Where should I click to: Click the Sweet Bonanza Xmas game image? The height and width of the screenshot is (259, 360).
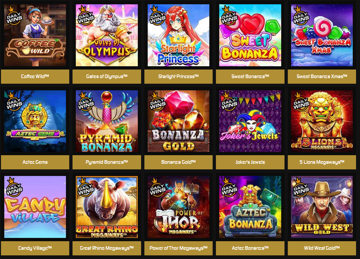(322, 35)
